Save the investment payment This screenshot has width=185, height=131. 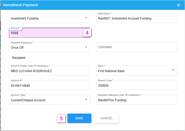pos(79,118)
